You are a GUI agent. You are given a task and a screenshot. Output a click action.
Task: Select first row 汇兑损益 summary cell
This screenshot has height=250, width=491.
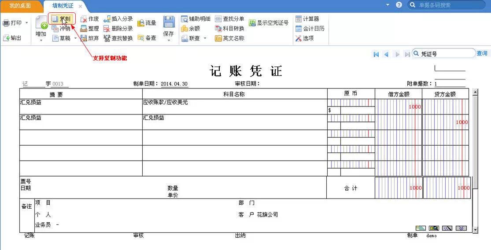[x=81, y=107]
